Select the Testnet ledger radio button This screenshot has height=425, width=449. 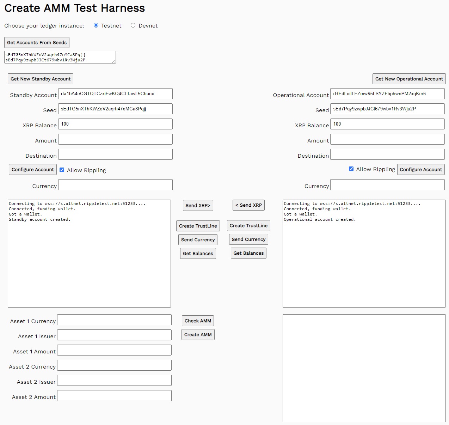[x=96, y=25]
